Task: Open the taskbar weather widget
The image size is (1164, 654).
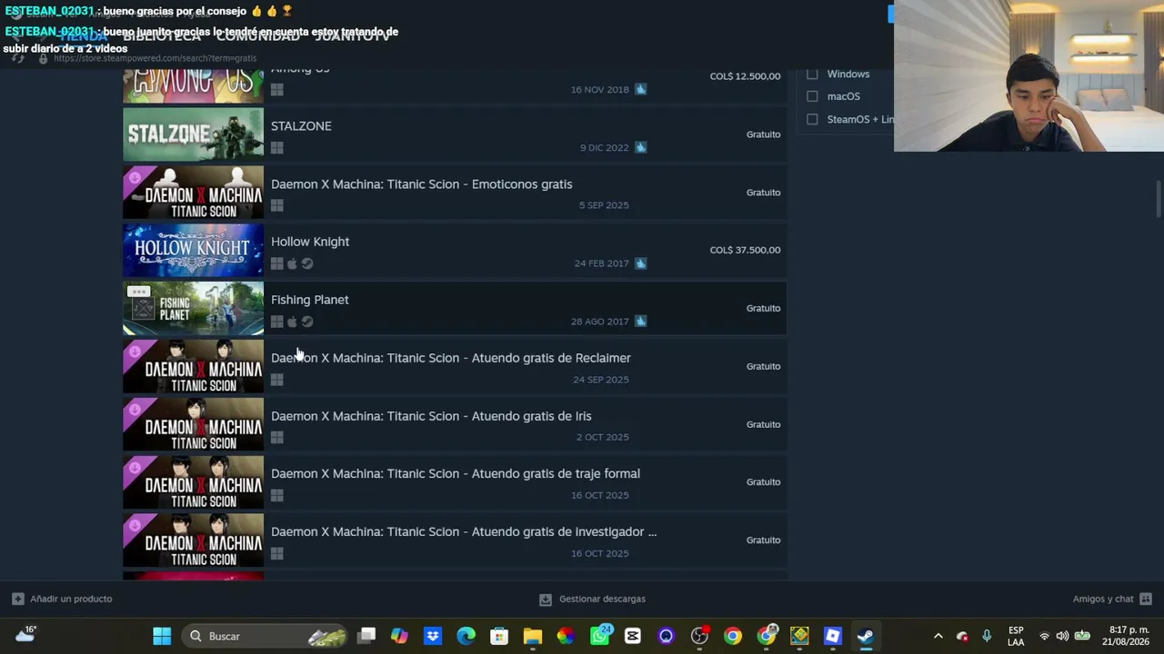Action: 25,635
